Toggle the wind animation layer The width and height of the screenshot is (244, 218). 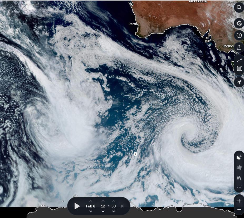tap(239, 167)
